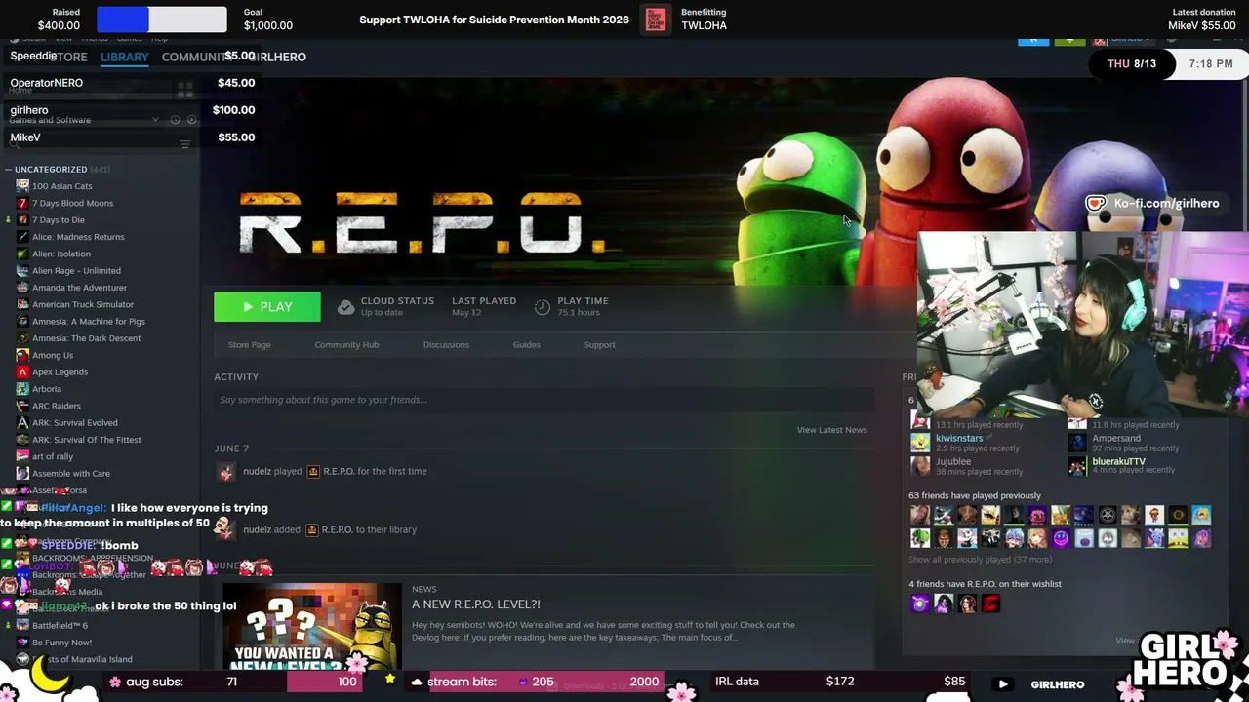Click the Arboria game icon
Image resolution: width=1249 pixels, height=702 pixels.
click(x=22, y=389)
